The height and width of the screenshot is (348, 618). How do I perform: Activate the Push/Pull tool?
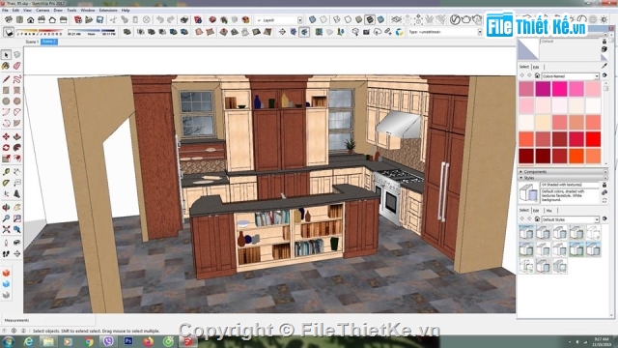pyautogui.click(x=16, y=136)
